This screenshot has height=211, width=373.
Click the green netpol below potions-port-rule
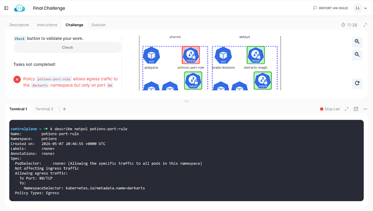(x=193, y=81)
